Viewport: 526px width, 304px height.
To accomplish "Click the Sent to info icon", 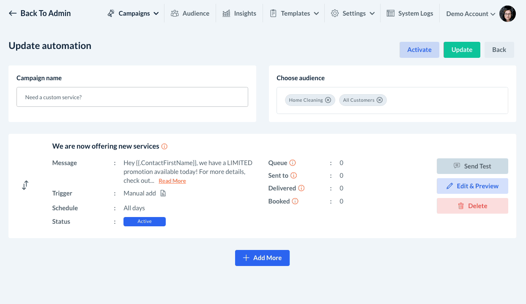I will pyautogui.click(x=293, y=176).
